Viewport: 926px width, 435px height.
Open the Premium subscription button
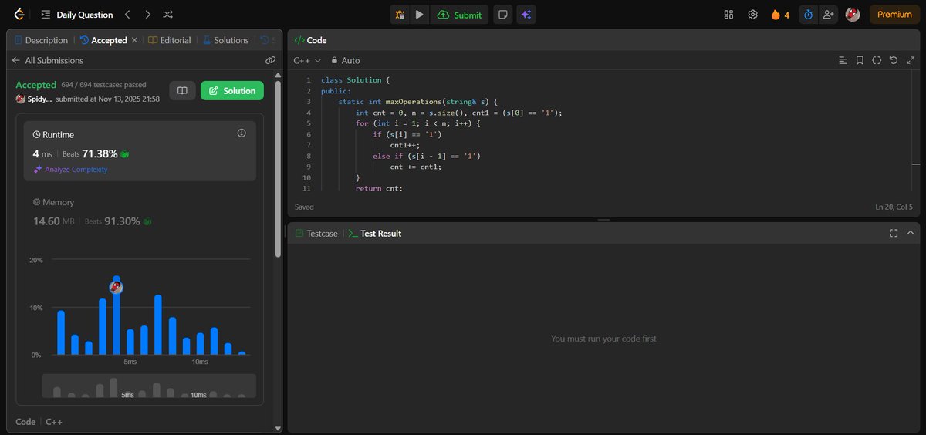click(894, 15)
